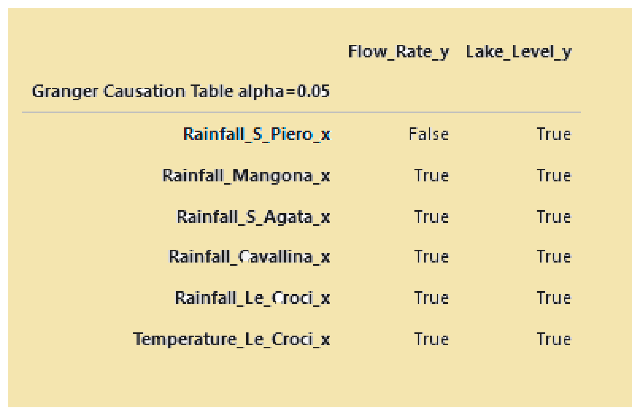Click Lake_Level_y True value for Rainfall_S_Piero_x
This screenshot has height=414, width=641.
click(554, 134)
